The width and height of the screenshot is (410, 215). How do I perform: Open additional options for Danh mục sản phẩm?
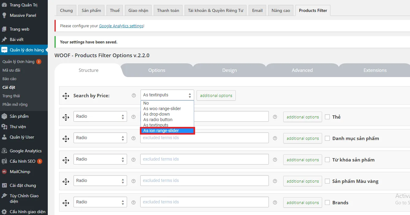point(303,138)
